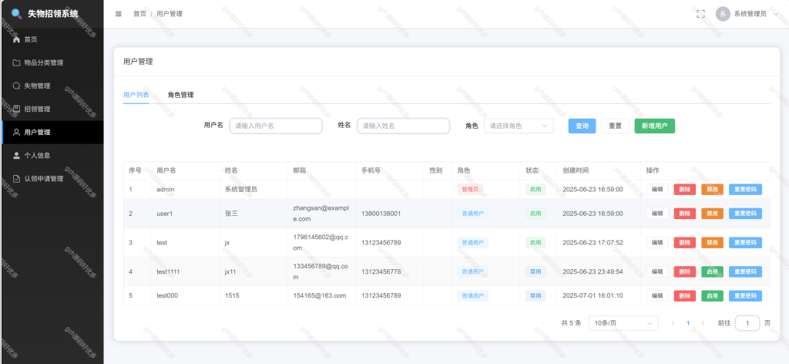The image size is (789, 364).
Task: Click 禁用 for the admin row
Action: pyautogui.click(x=712, y=189)
